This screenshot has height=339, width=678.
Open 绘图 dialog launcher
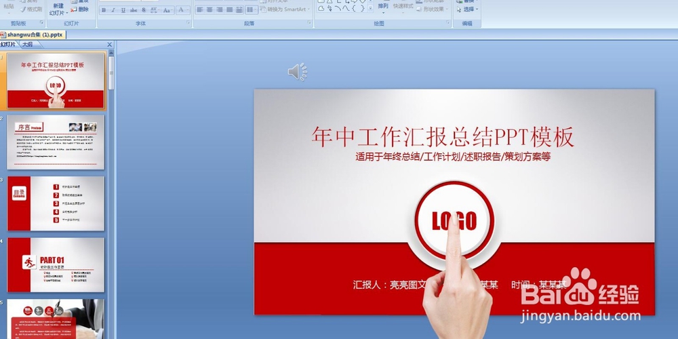click(x=448, y=22)
